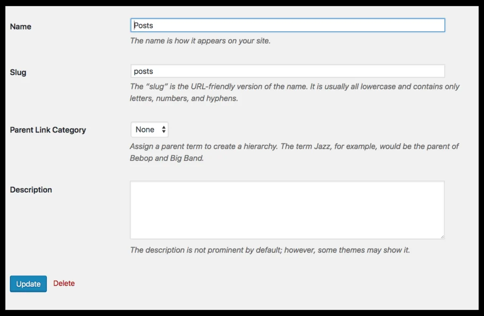
Task: Select the 'Parent Link Category' label
Action: click(48, 130)
